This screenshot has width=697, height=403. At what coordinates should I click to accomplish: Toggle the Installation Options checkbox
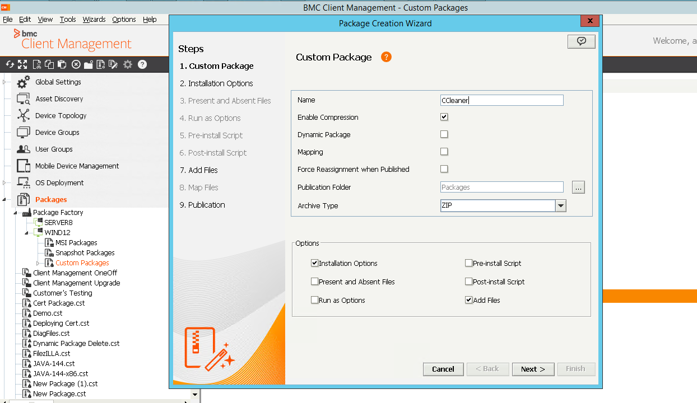point(315,263)
